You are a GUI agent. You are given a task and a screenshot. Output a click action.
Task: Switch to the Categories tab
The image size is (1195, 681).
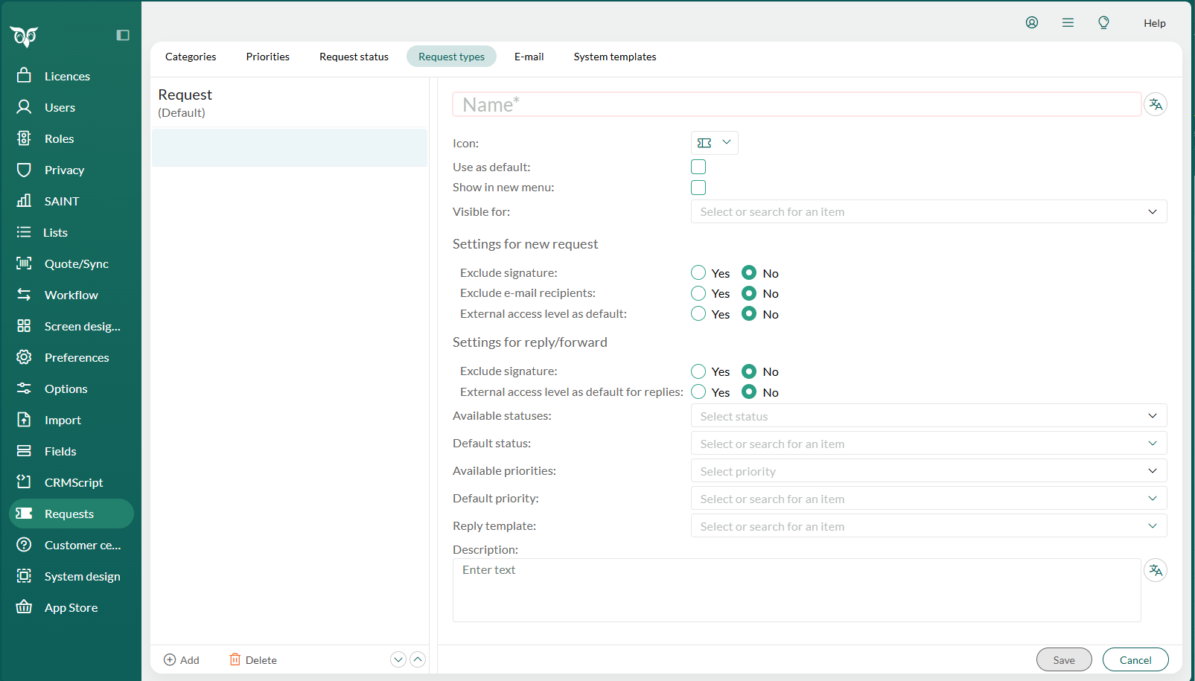[x=191, y=57]
